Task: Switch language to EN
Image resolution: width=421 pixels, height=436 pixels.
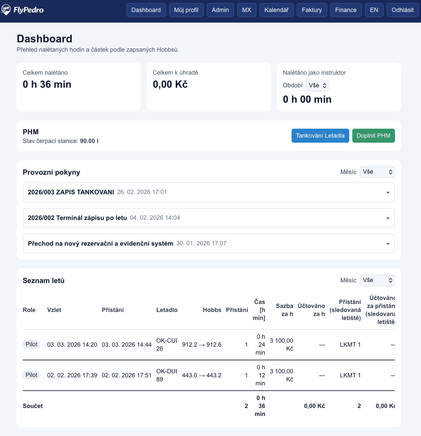Action: (374, 10)
